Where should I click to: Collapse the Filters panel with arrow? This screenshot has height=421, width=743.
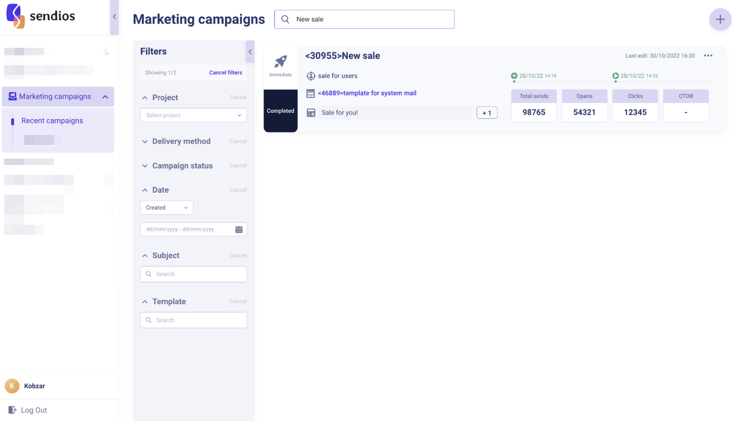pos(250,52)
